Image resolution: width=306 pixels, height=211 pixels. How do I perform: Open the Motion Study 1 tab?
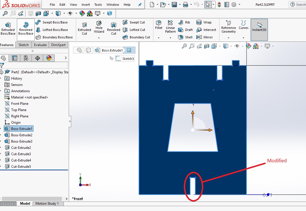47,203
